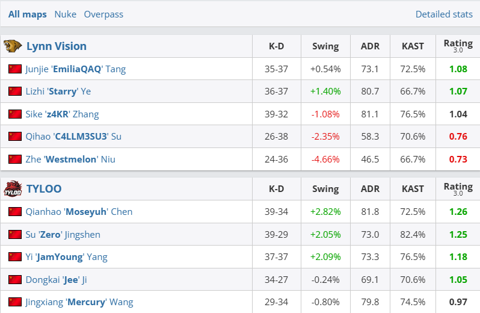Click the flag icon beside Starry
The image size is (480, 313).
click(15, 91)
